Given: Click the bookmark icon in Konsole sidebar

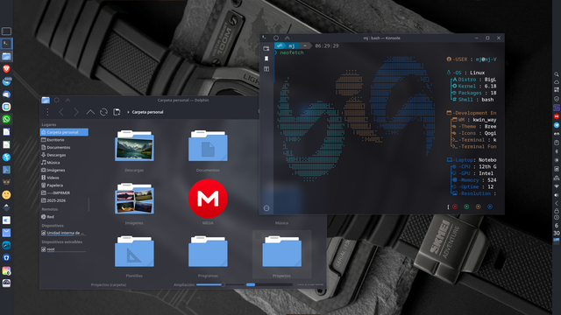Looking at the screenshot, I should click(266, 59).
